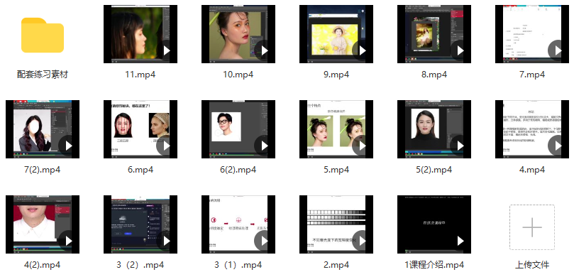Select the 8.mp4 file name
Image resolution: width=574 pixels, height=277 pixels.
(434, 75)
